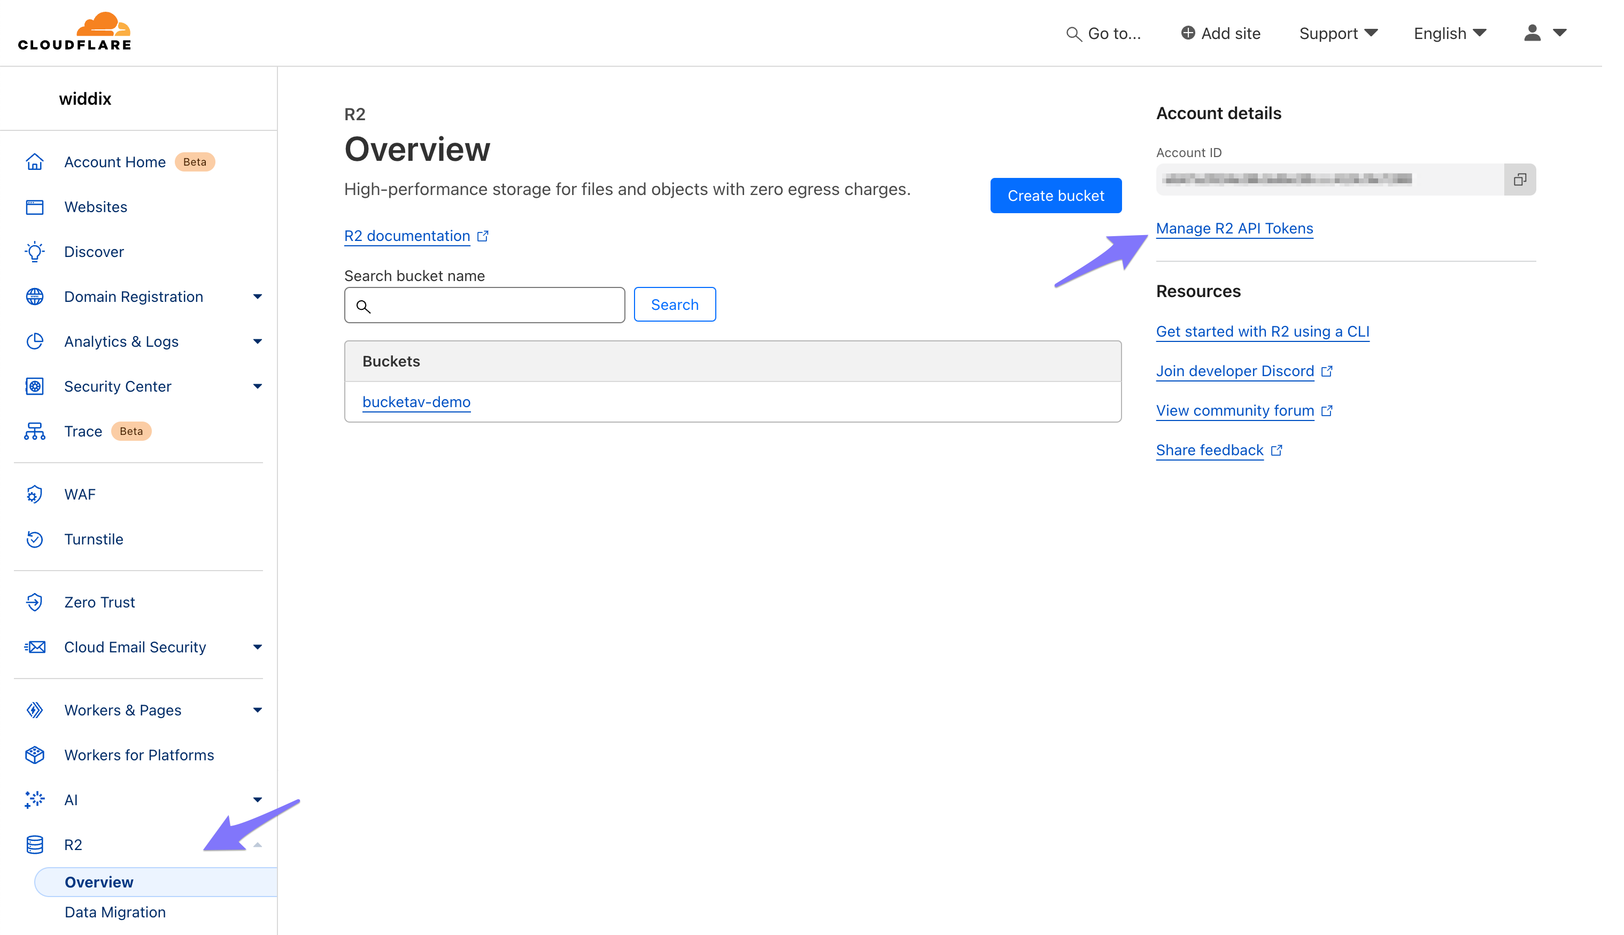Click the blurred Account ID field

tap(1330, 180)
